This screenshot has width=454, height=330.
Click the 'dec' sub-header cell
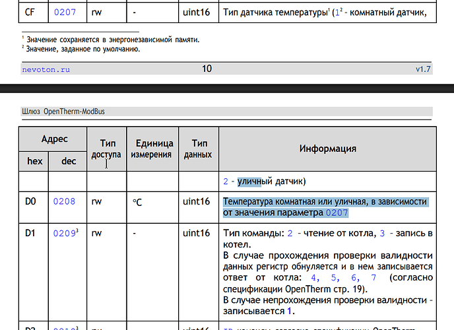coord(68,161)
